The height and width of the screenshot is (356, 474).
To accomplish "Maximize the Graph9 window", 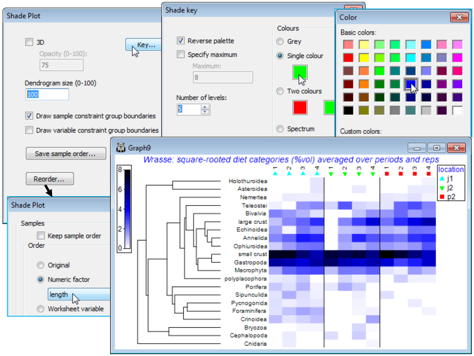I will coord(436,147).
